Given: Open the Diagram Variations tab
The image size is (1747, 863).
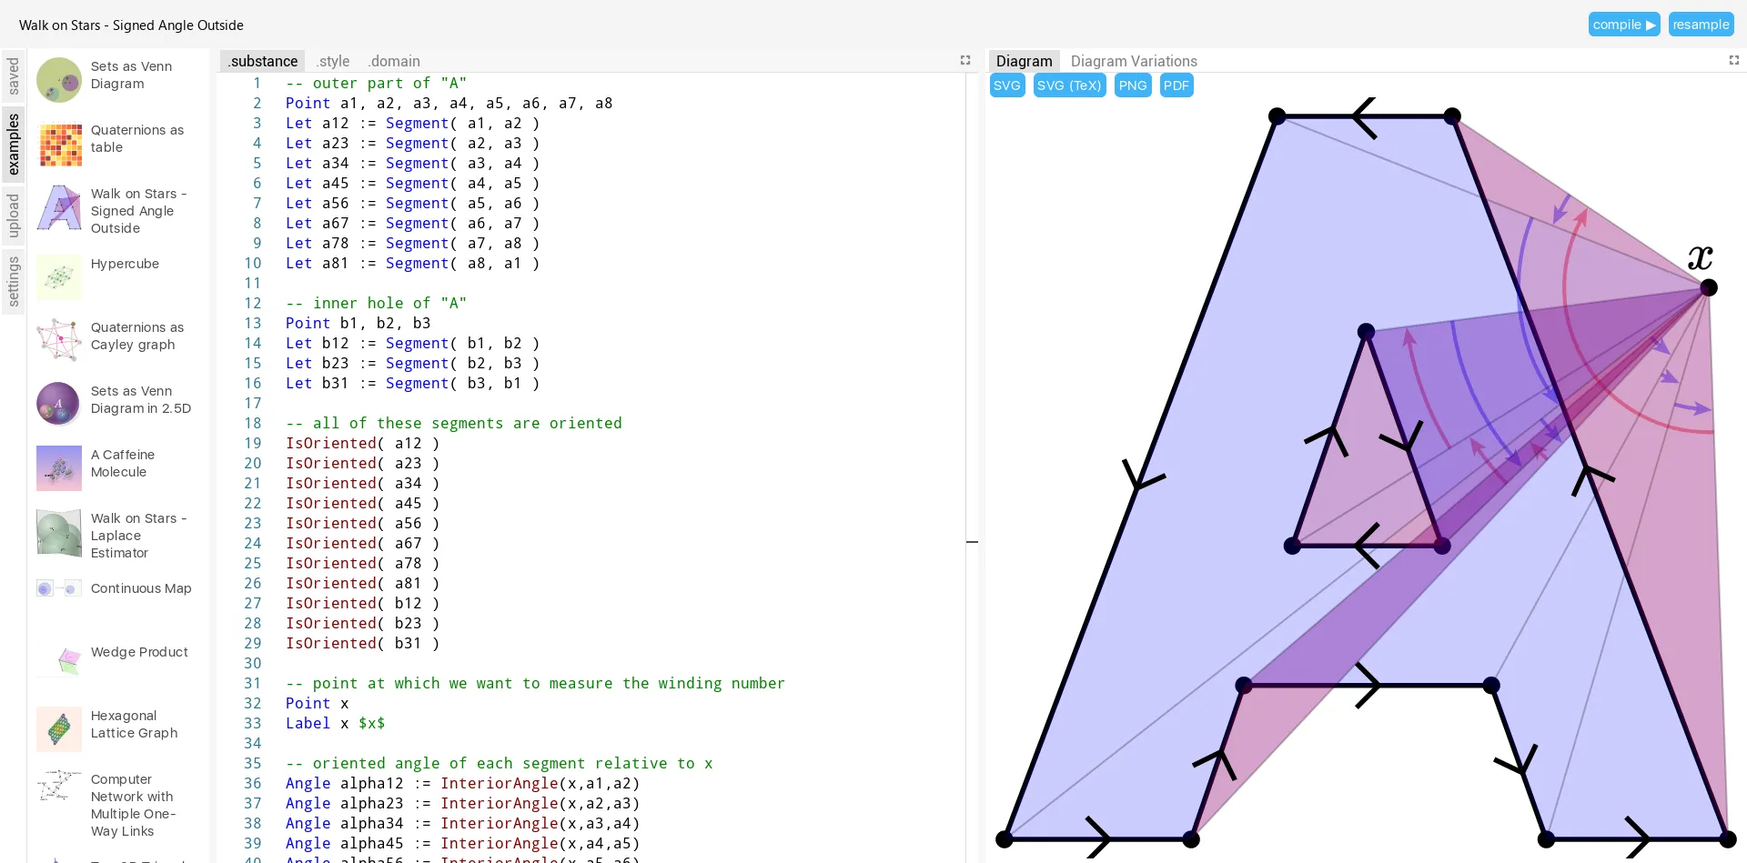Looking at the screenshot, I should [x=1134, y=61].
